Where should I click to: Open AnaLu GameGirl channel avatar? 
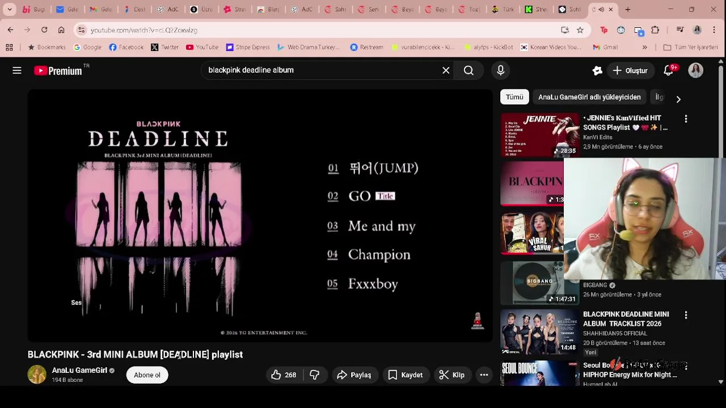point(37,375)
